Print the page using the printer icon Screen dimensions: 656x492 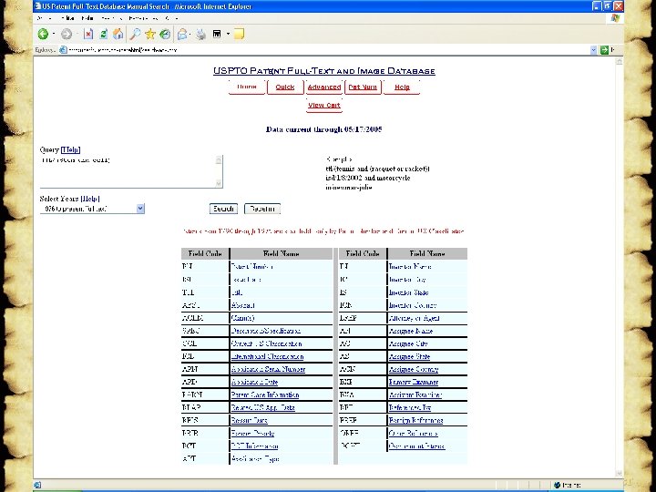[200, 34]
